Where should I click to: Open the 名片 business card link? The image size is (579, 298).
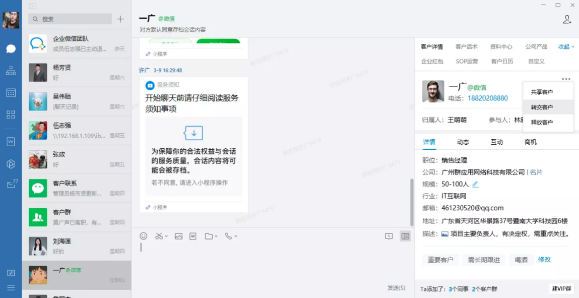pos(536,172)
